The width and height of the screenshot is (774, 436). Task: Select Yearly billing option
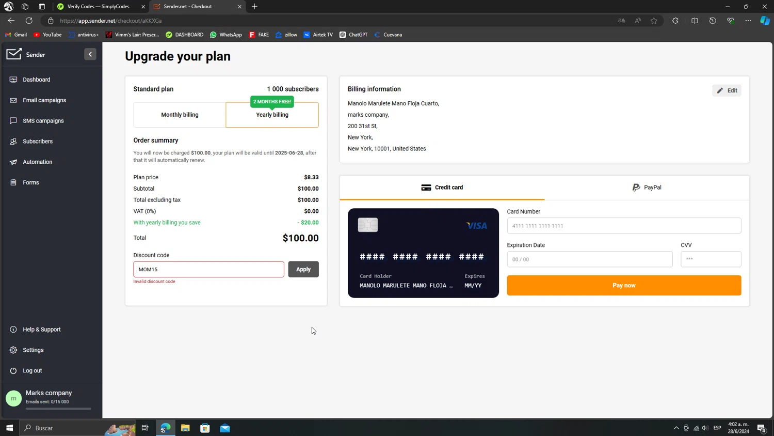tap(272, 115)
